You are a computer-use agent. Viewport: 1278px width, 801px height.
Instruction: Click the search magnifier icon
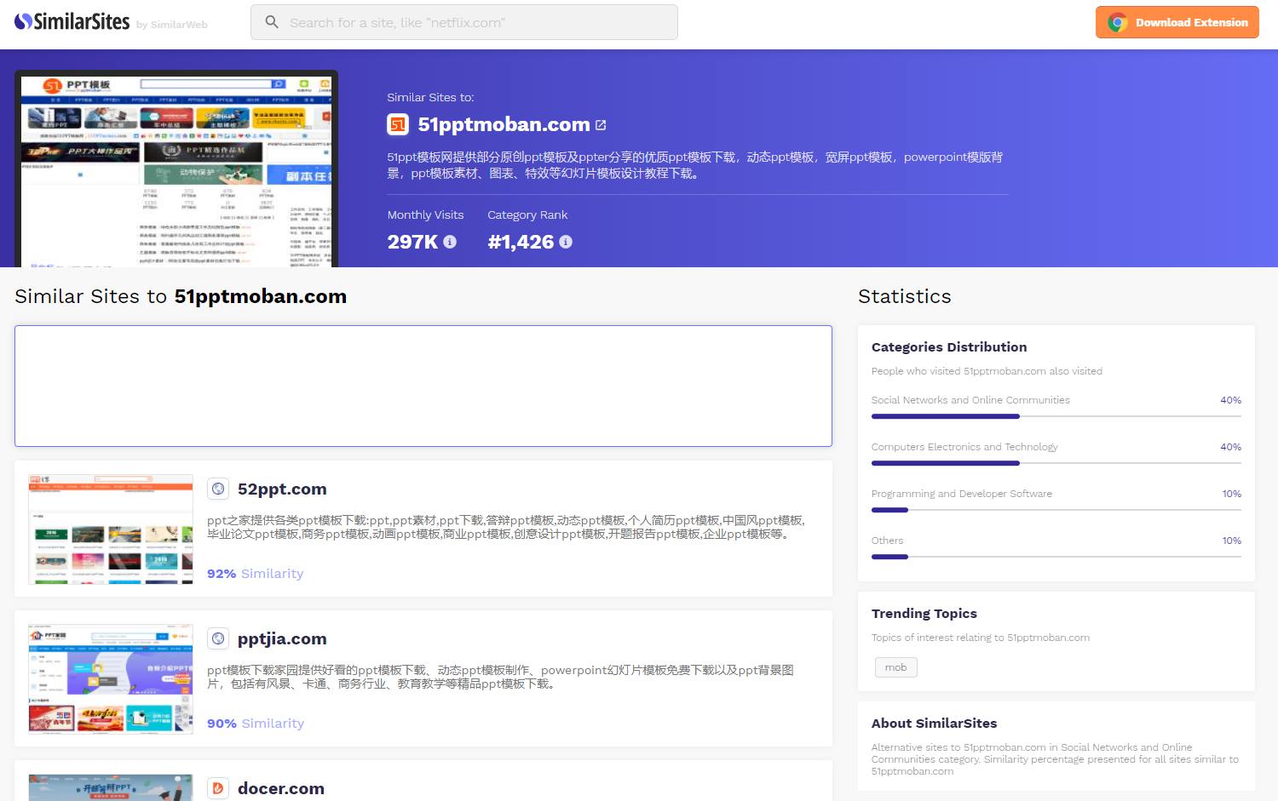click(272, 22)
